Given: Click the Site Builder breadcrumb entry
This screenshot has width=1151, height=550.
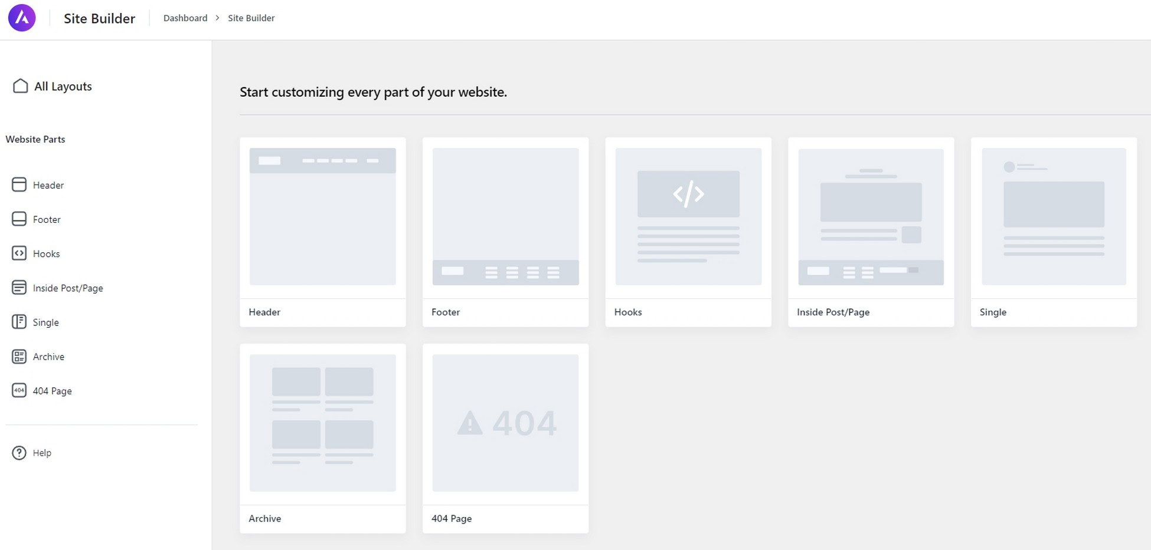Looking at the screenshot, I should tap(251, 18).
